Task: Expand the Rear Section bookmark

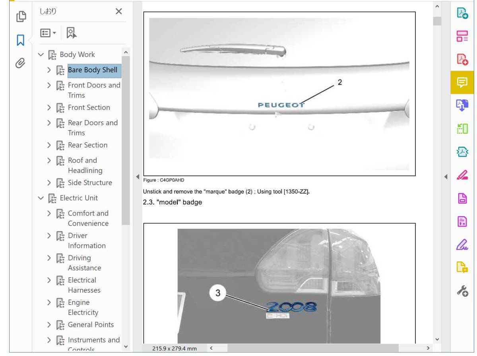Action: (49, 145)
